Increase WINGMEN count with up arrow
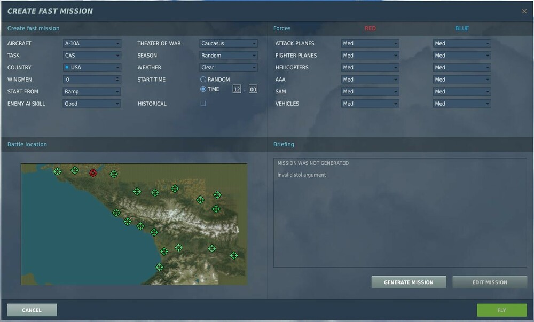 point(117,77)
